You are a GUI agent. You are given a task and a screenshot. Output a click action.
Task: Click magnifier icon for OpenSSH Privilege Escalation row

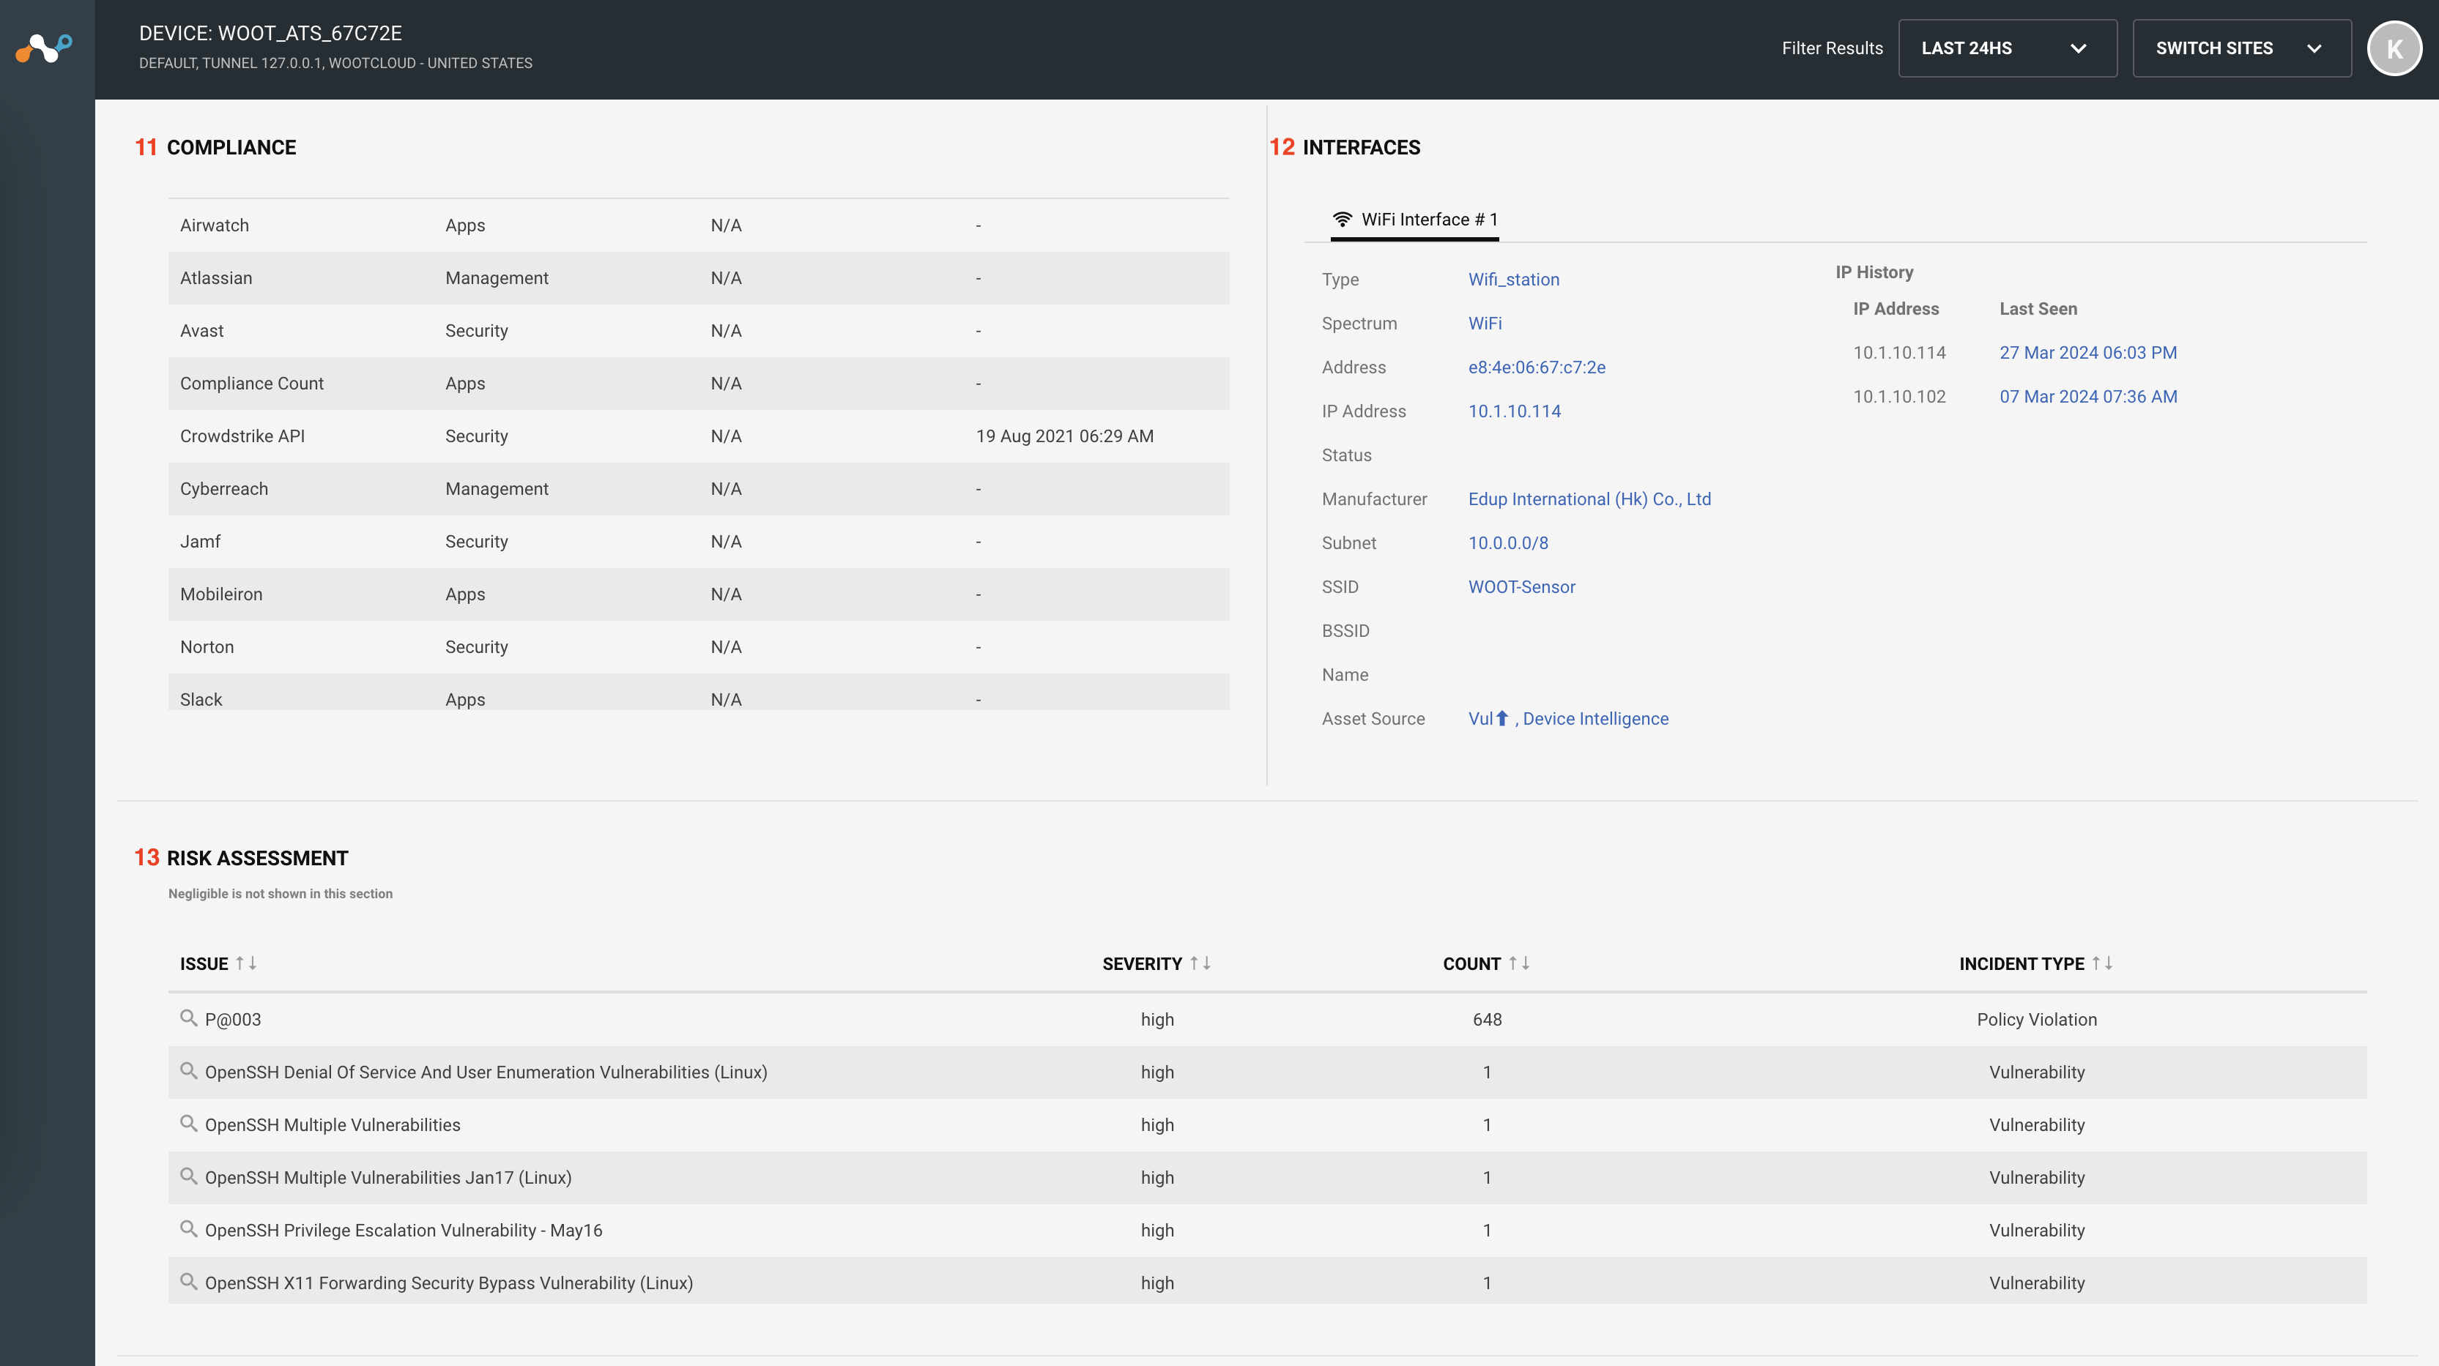(x=188, y=1228)
